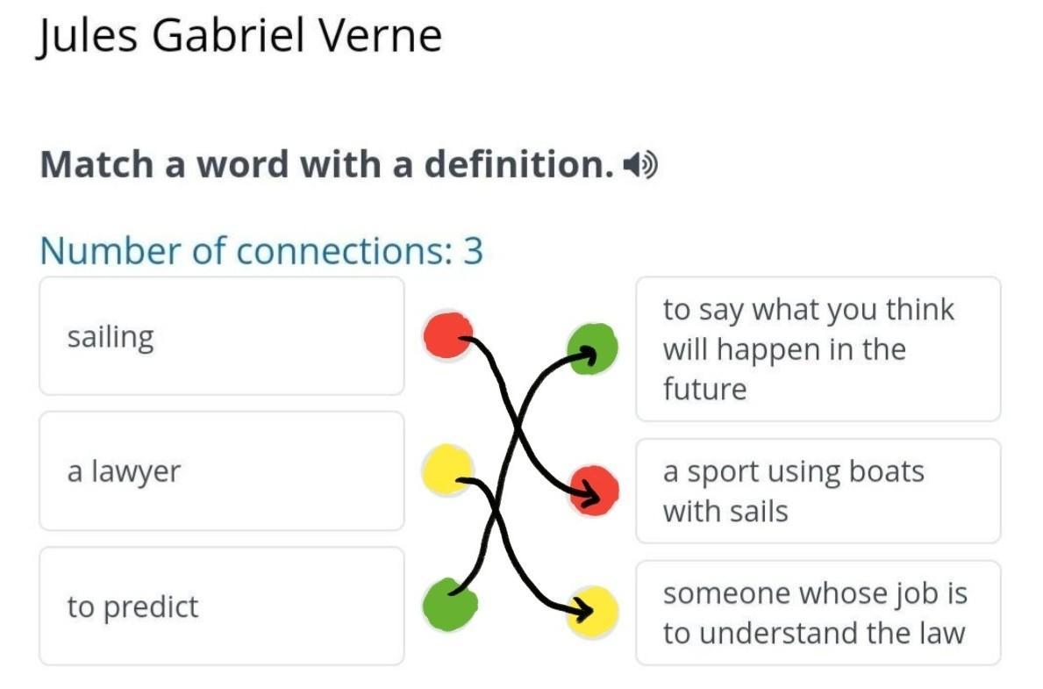Select the red dot beside 'sailing'
This screenshot has height=689, width=1043.
[447, 336]
